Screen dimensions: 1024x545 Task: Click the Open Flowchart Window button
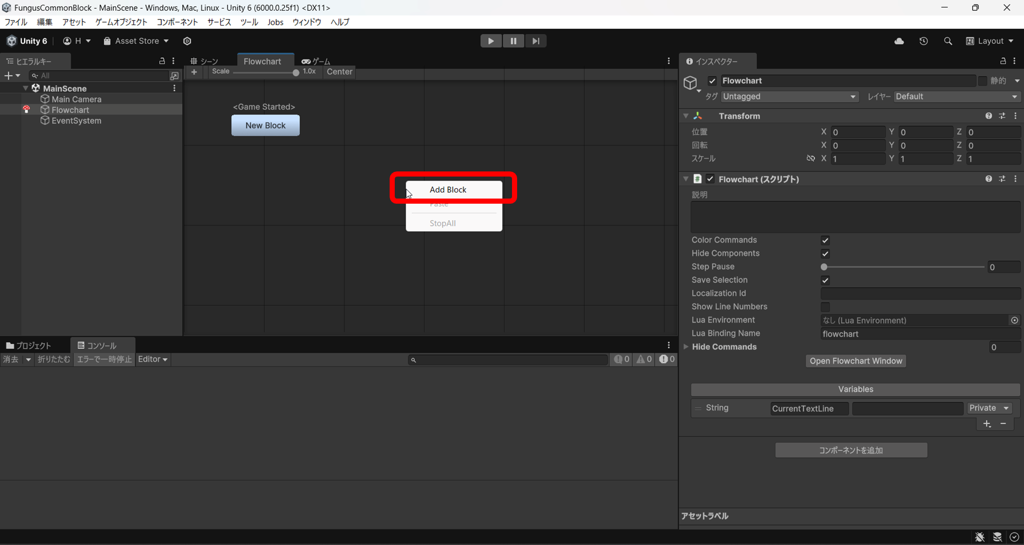855,361
